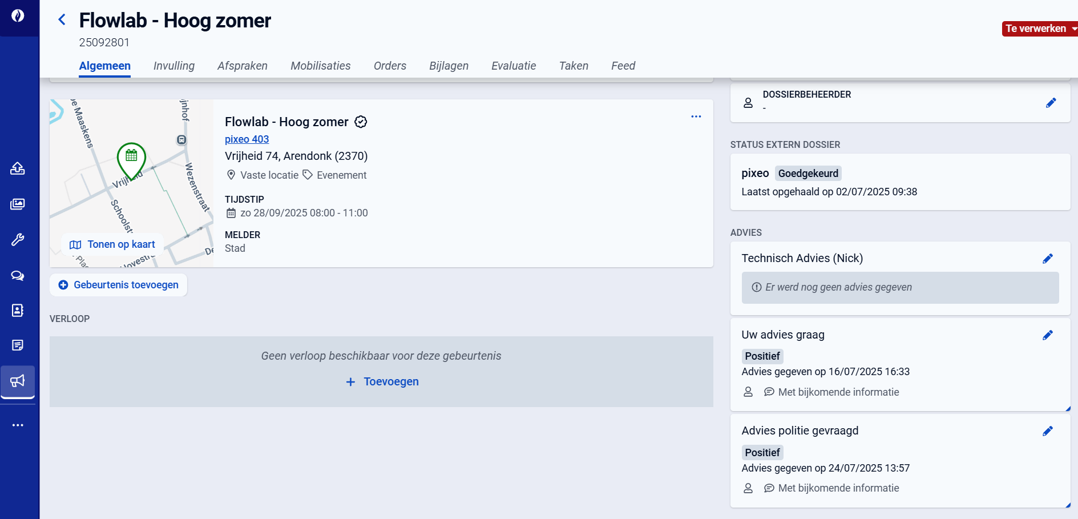Screen dimensions: 1078x519
Task: Open the image gallery sidebar icon
Action: point(18,204)
